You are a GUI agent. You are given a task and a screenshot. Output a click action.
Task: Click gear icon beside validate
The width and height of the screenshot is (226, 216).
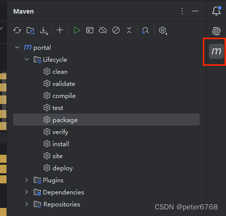[x=47, y=83]
